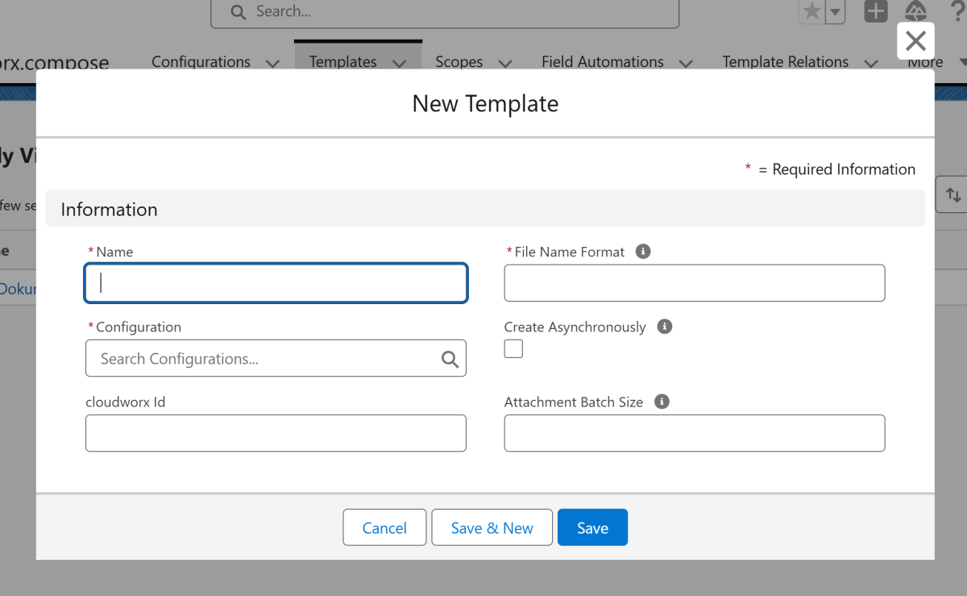Viewport: 967px width, 596px height.
Task: Open the favorites list dropdown arrow
Action: tap(835, 11)
